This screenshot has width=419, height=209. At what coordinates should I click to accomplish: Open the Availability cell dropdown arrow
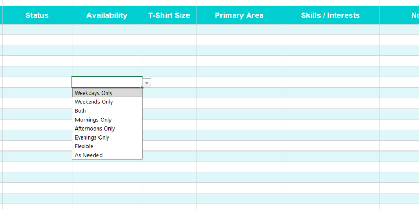147,83
